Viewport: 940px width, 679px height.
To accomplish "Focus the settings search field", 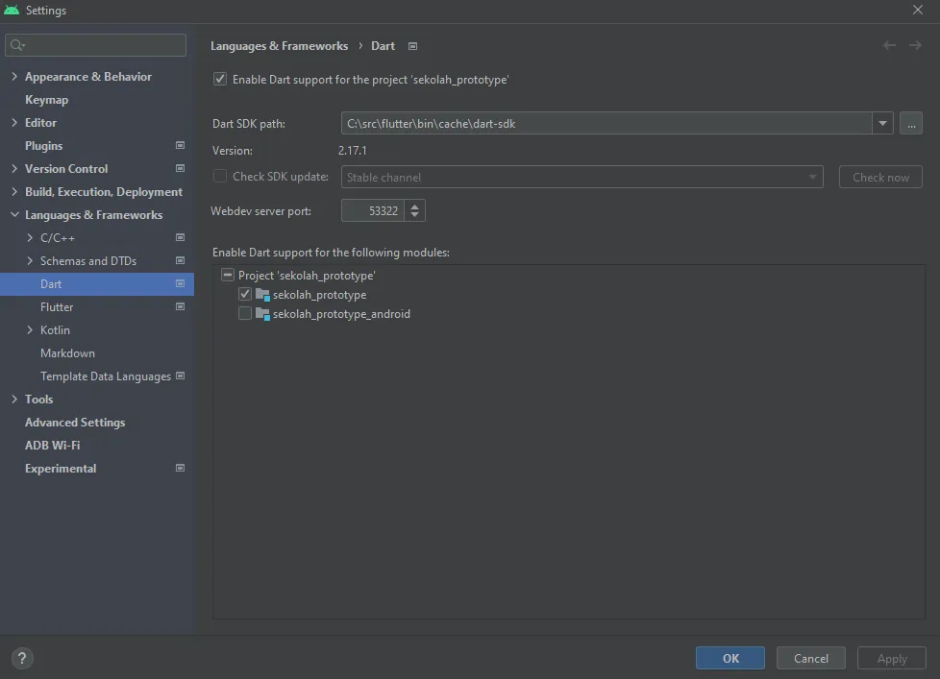I will (x=95, y=45).
